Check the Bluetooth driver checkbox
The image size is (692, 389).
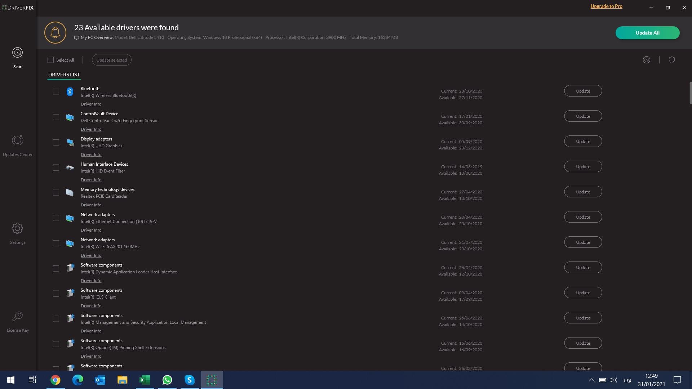coord(56,92)
